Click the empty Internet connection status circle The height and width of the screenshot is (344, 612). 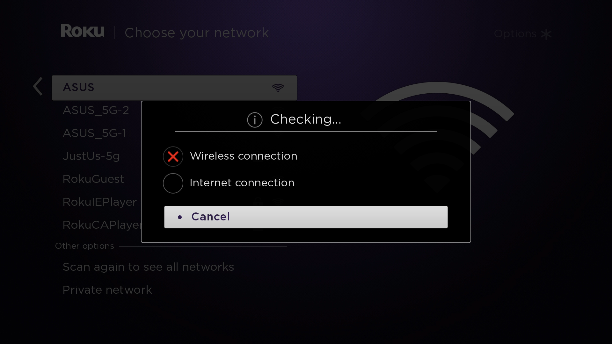tap(173, 183)
